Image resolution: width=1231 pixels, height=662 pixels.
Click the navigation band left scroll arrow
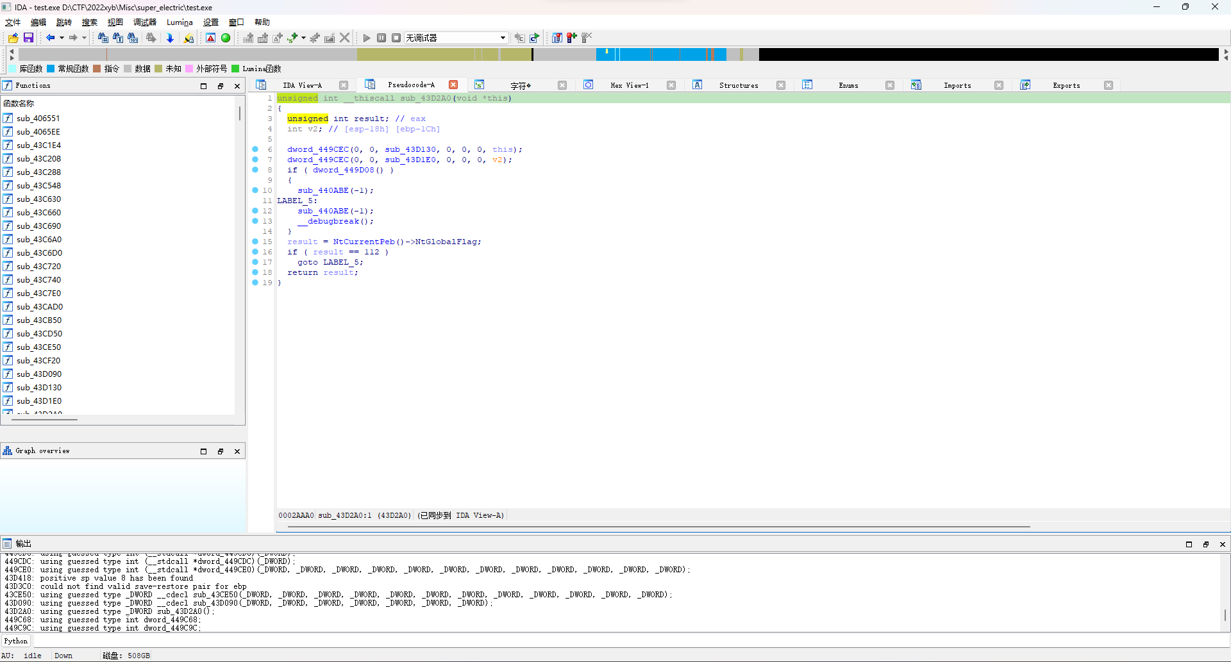(x=12, y=51)
